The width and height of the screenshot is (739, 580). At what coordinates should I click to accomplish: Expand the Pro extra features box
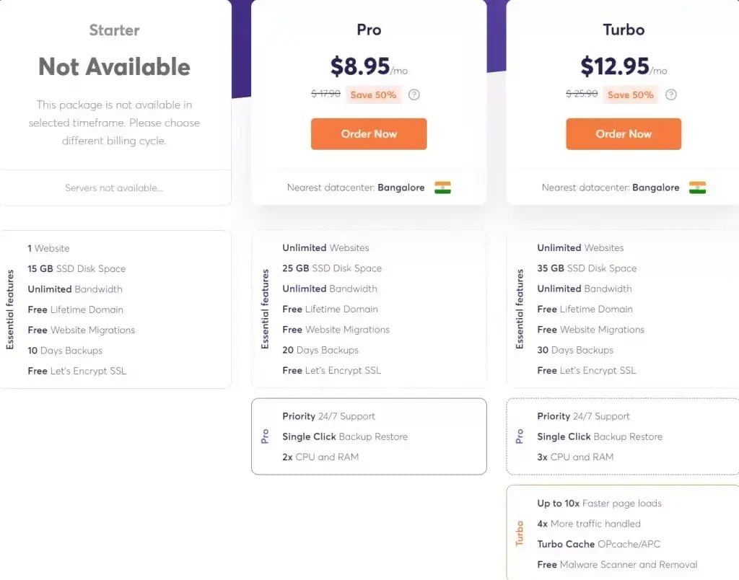pyautogui.click(x=369, y=436)
